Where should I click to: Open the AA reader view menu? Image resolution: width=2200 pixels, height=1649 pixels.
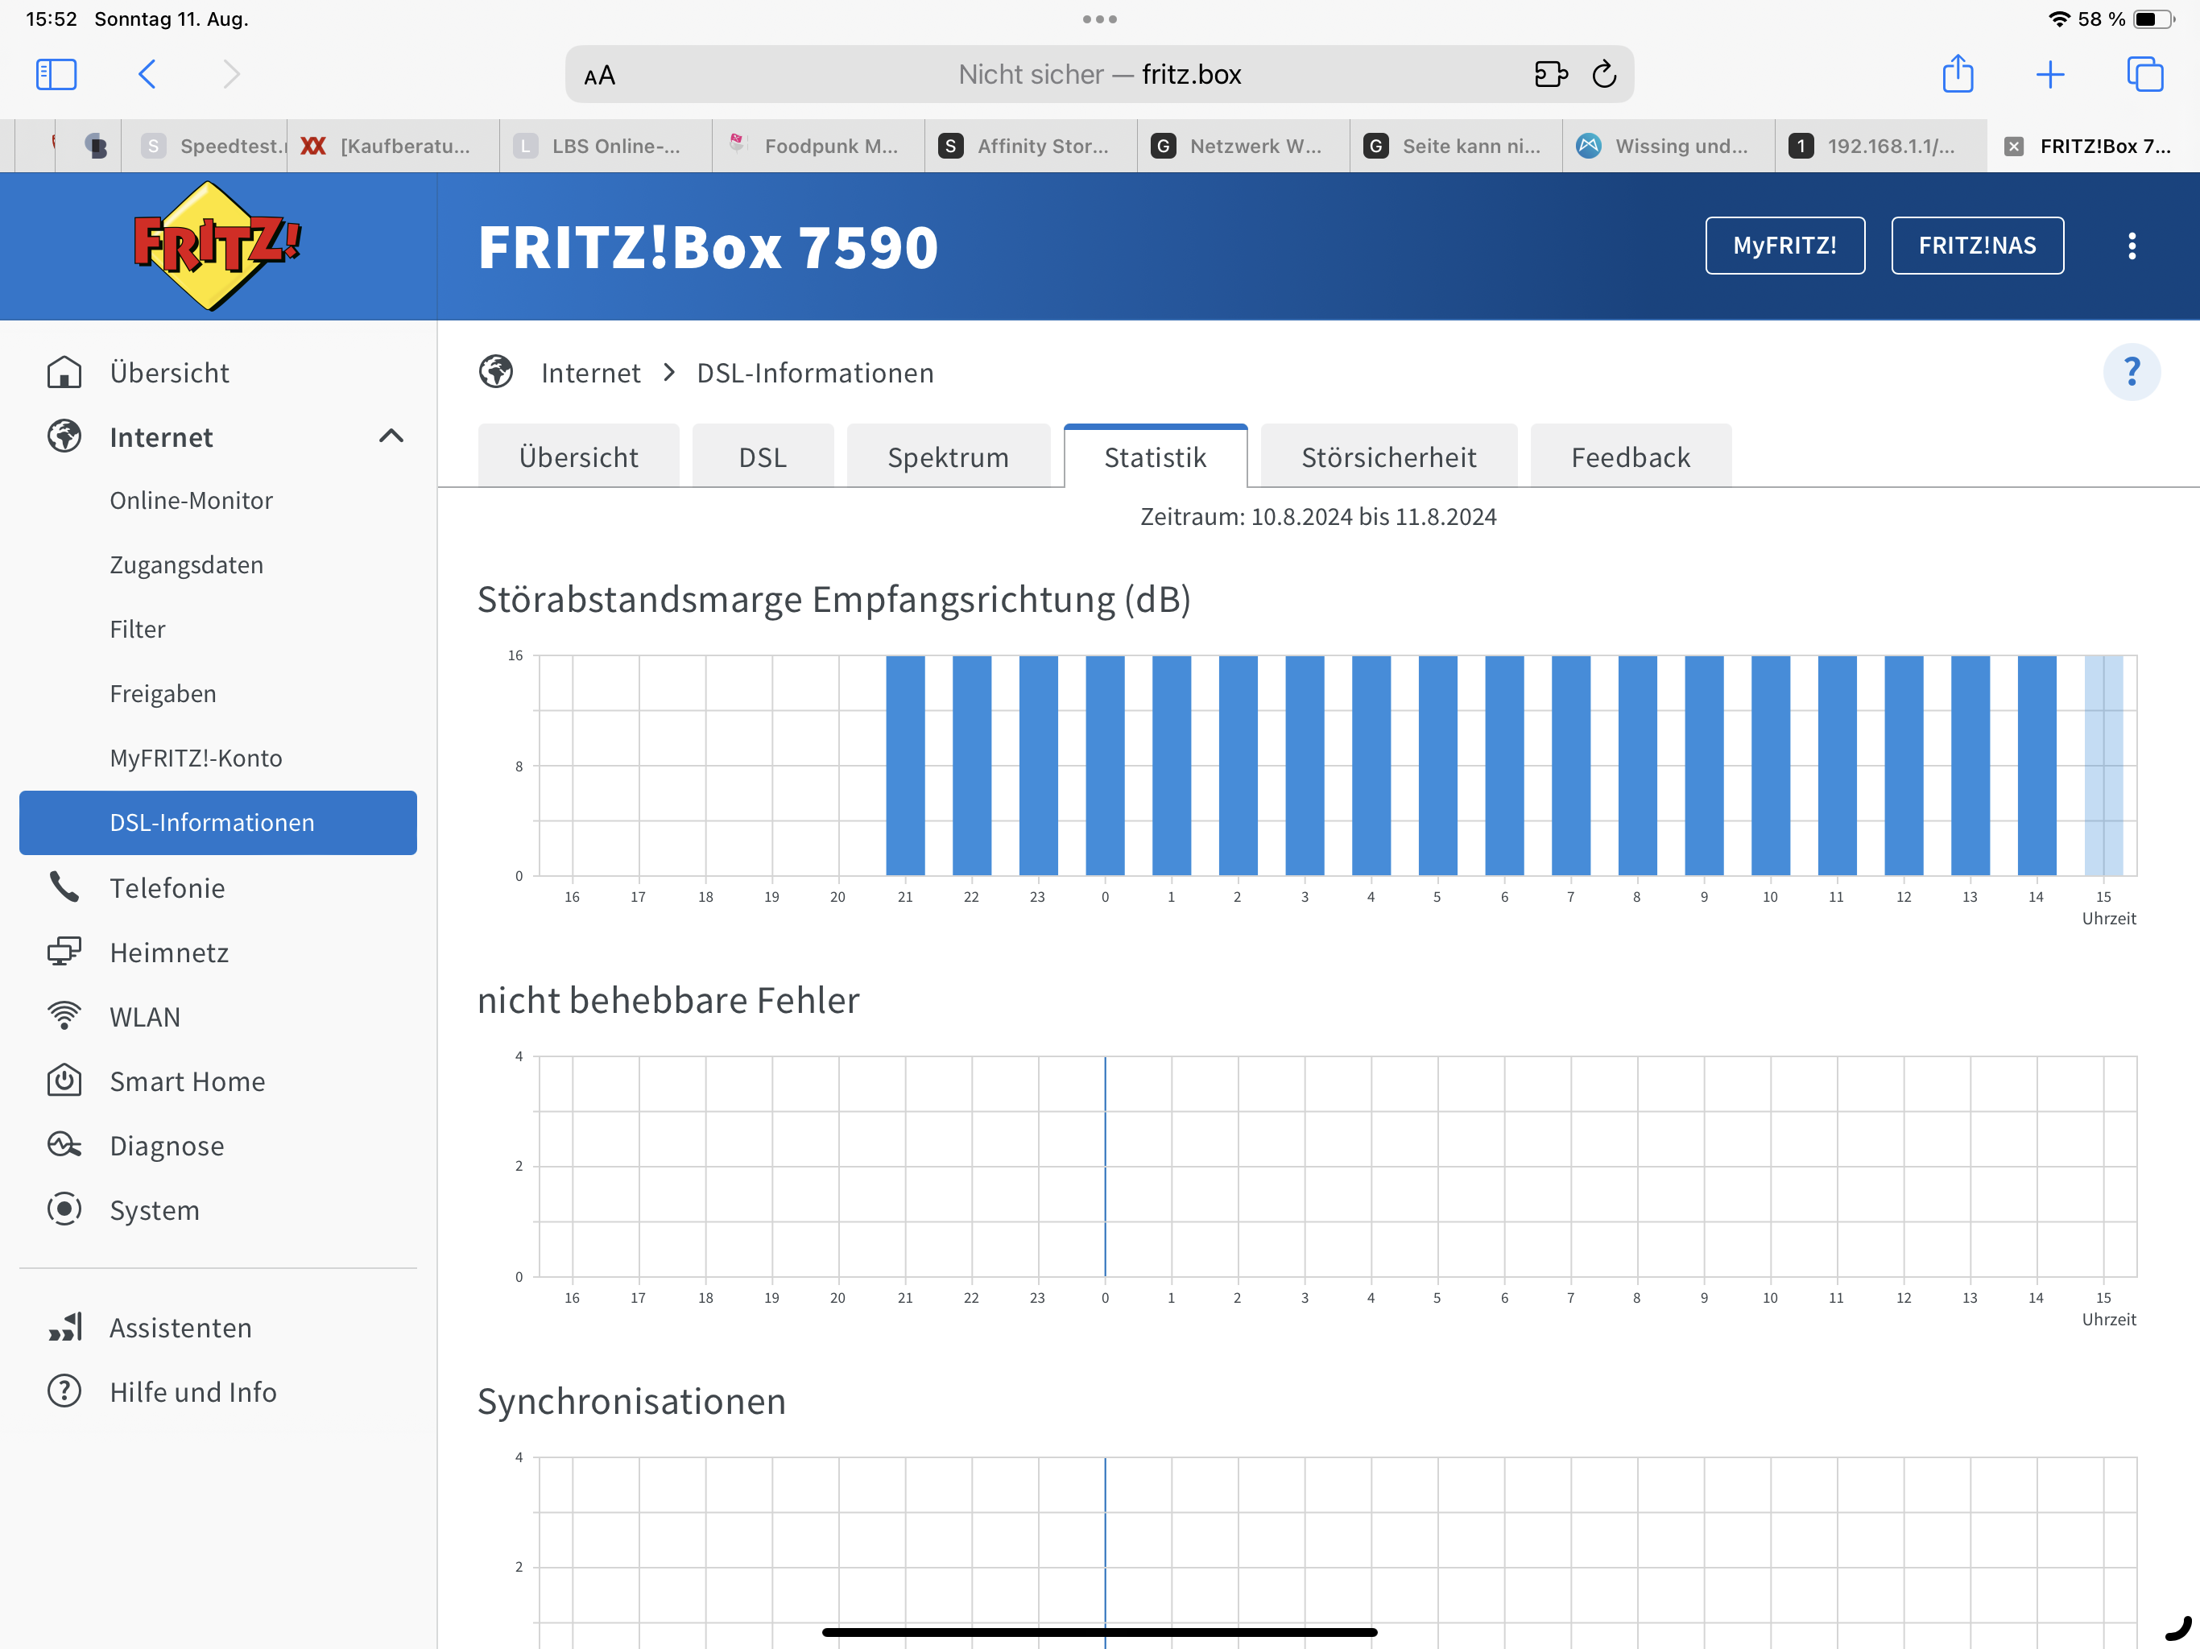(600, 76)
